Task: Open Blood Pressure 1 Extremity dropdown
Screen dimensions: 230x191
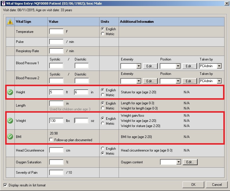Action: 139,66
